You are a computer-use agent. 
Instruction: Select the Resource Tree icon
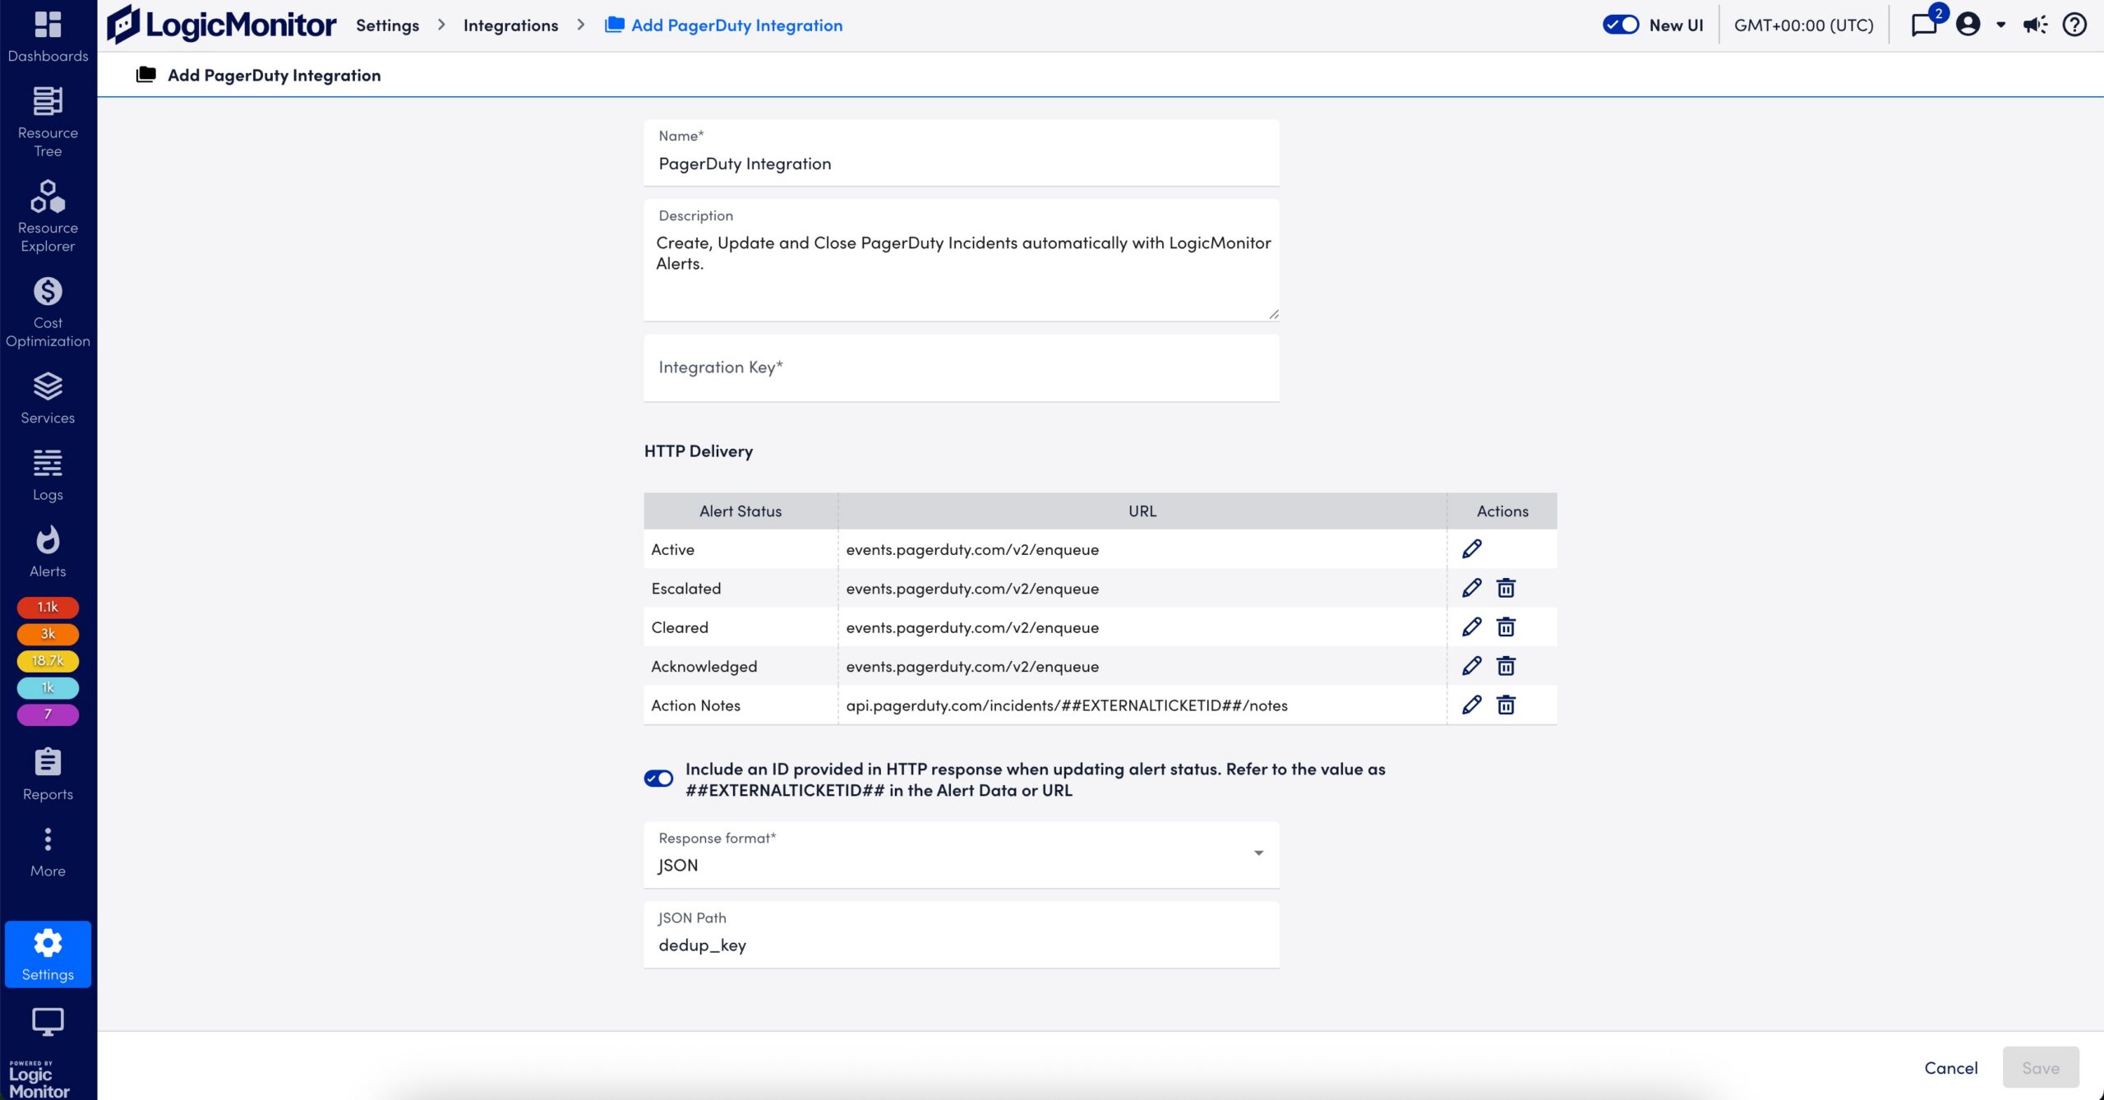[x=47, y=103]
